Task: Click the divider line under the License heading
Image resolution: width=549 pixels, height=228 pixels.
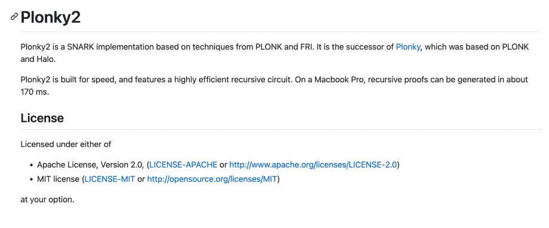Action: tap(281, 129)
